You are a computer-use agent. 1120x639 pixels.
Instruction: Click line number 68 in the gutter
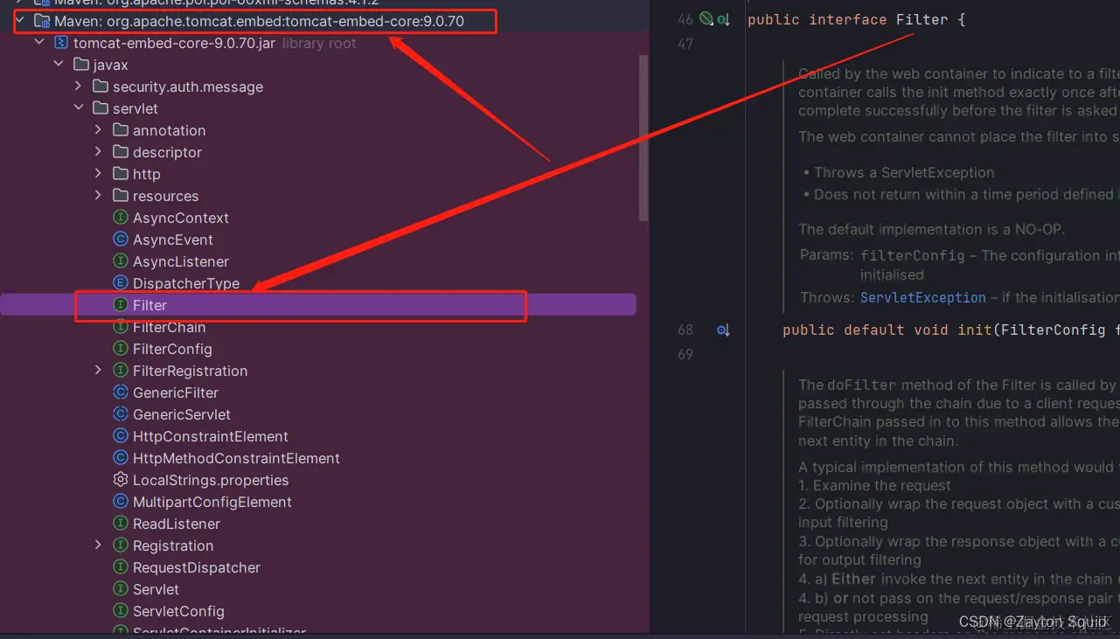[685, 330]
